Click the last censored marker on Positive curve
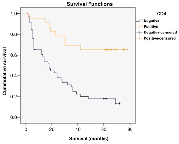This screenshot has width=179, height=144. click(x=127, y=50)
